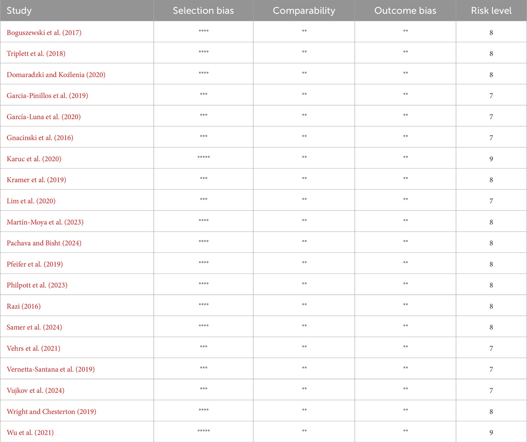Open Wright and Chesterton (2019) reference
The height and width of the screenshot is (442, 527).
point(52,412)
